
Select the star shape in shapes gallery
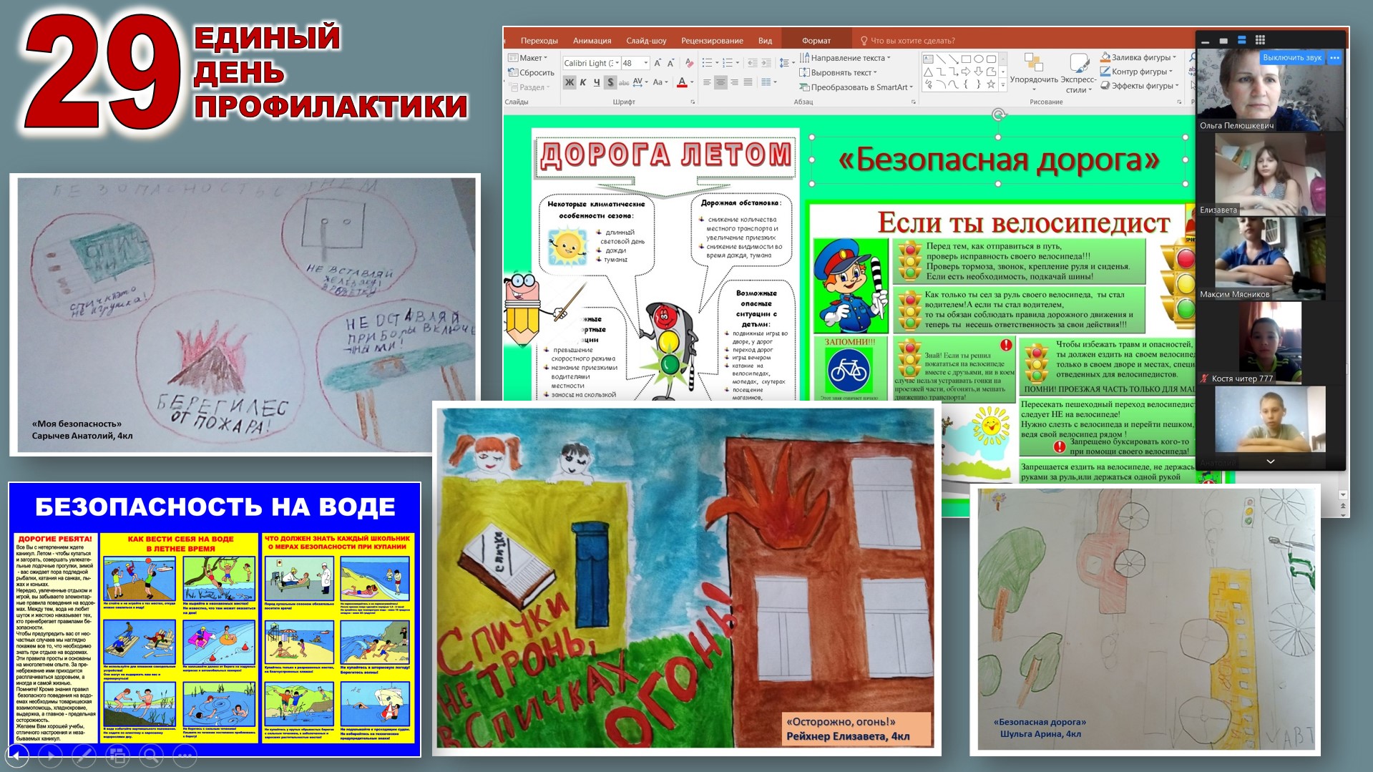pos(991,84)
